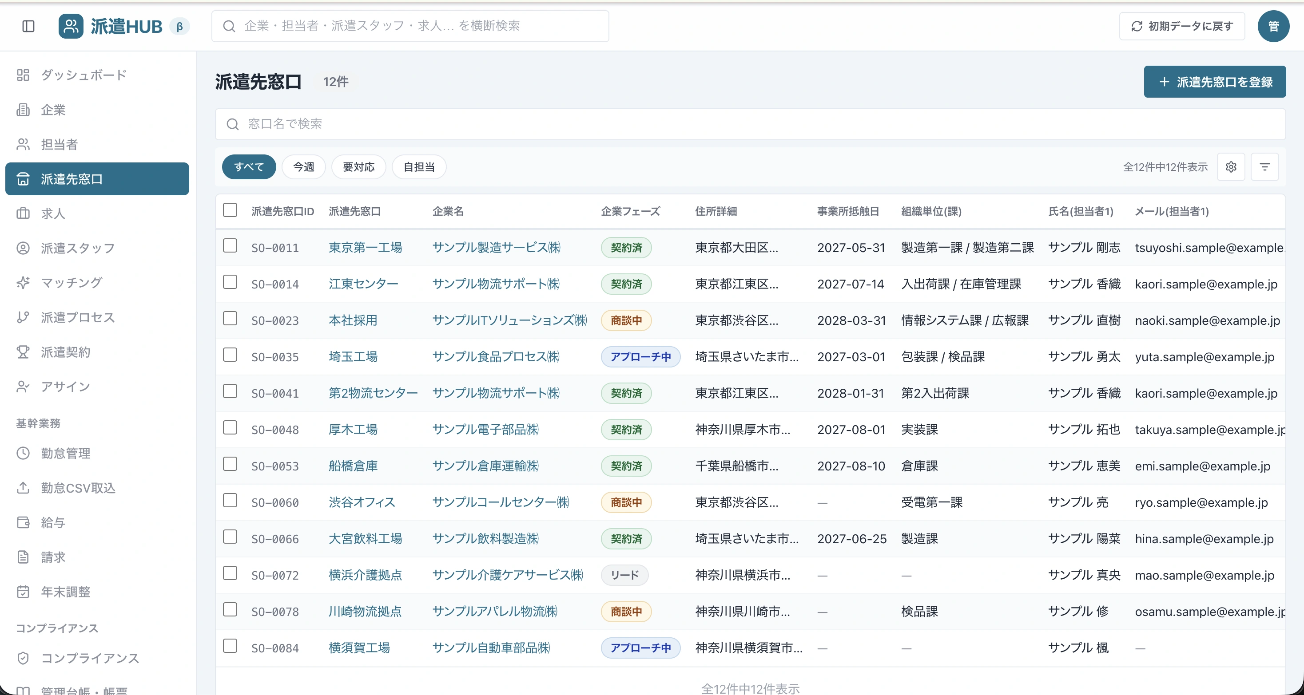
Task: Click the 窓口名で検索 magnifier icon
Action: (x=232, y=124)
